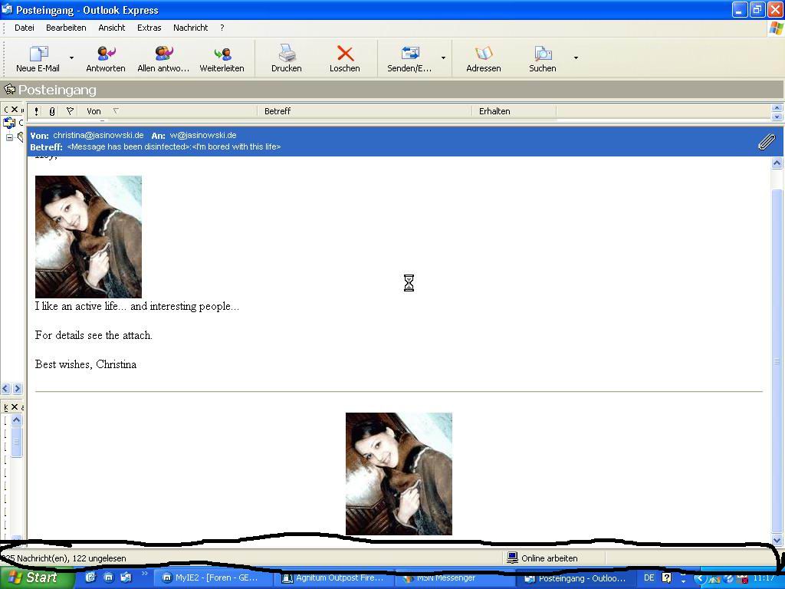This screenshot has width=785, height=589.
Task: Open the Suchen dropdown arrow
Action: point(576,58)
